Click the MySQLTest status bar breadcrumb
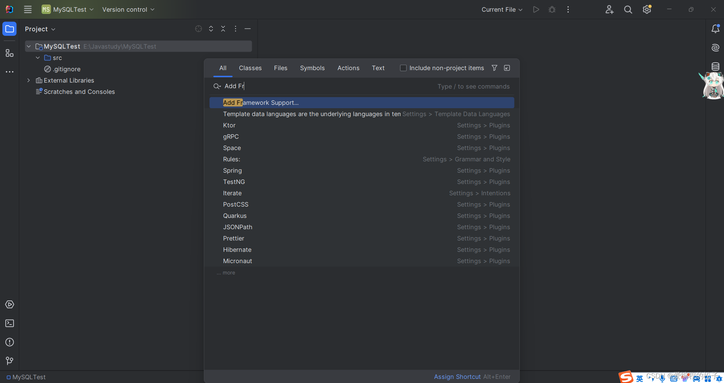The width and height of the screenshot is (724, 383). pos(26,377)
